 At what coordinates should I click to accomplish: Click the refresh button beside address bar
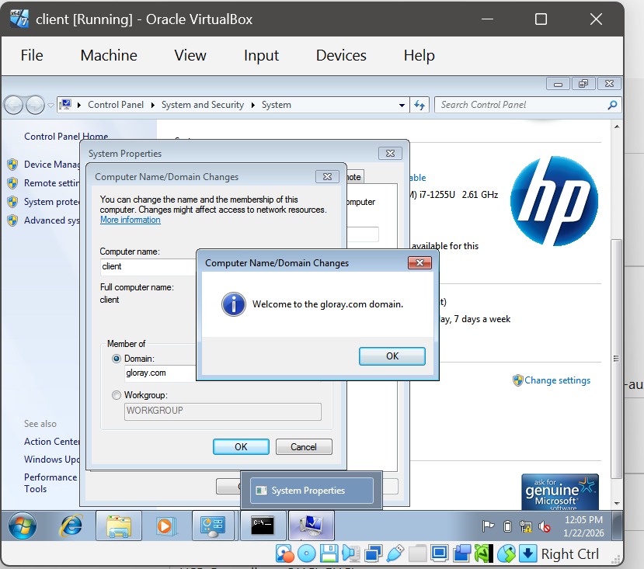419,105
